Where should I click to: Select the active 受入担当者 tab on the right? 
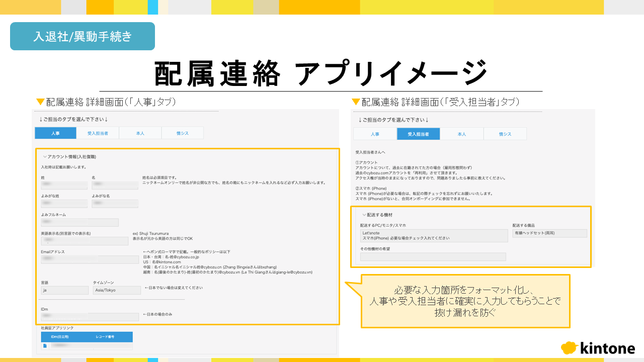tap(418, 134)
